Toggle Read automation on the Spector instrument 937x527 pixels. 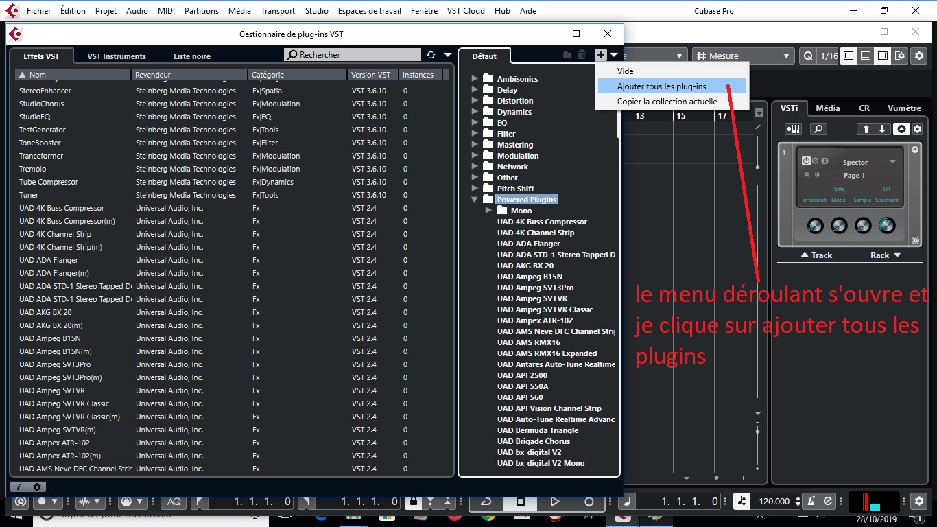pyautogui.click(x=807, y=174)
